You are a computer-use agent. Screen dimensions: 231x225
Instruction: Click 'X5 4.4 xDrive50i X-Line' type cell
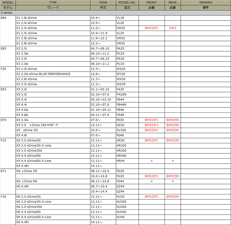coord(53,161)
